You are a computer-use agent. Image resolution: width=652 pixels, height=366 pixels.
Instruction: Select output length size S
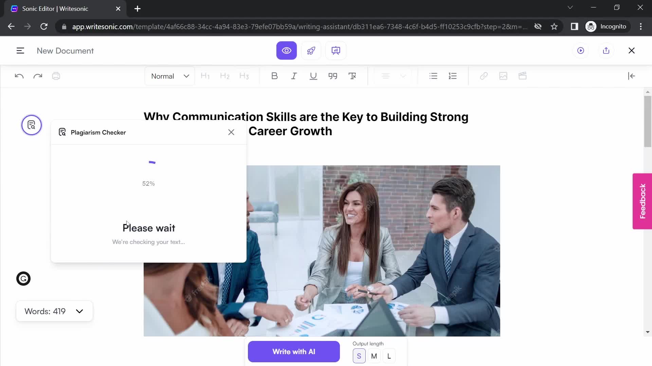click(x=359, y=356)
